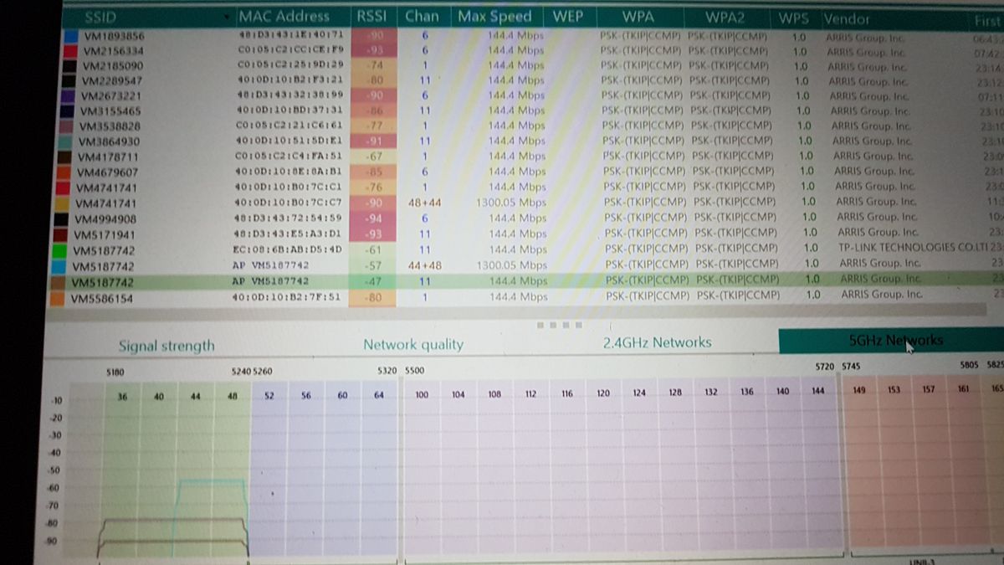Open the Network quality tab
Screen dimensions: 1004x565
pos(412,343)
